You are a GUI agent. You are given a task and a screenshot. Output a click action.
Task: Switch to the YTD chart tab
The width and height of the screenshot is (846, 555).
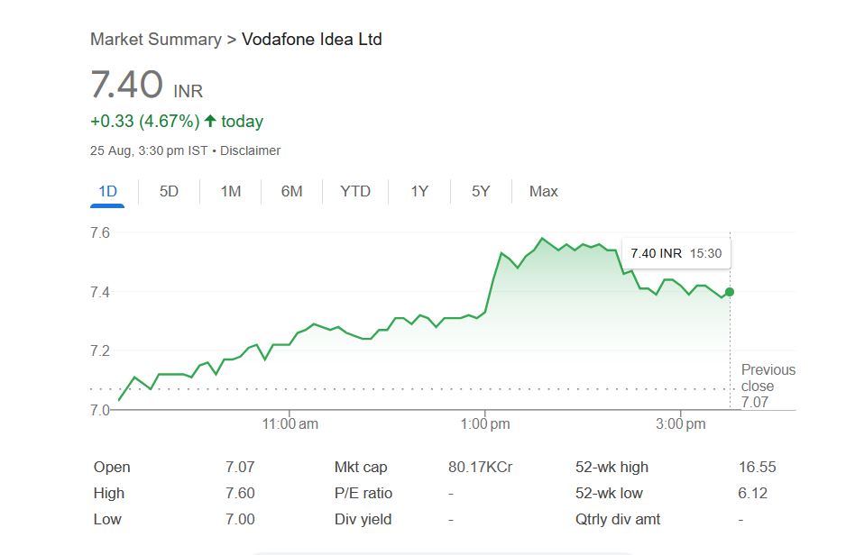355,191
